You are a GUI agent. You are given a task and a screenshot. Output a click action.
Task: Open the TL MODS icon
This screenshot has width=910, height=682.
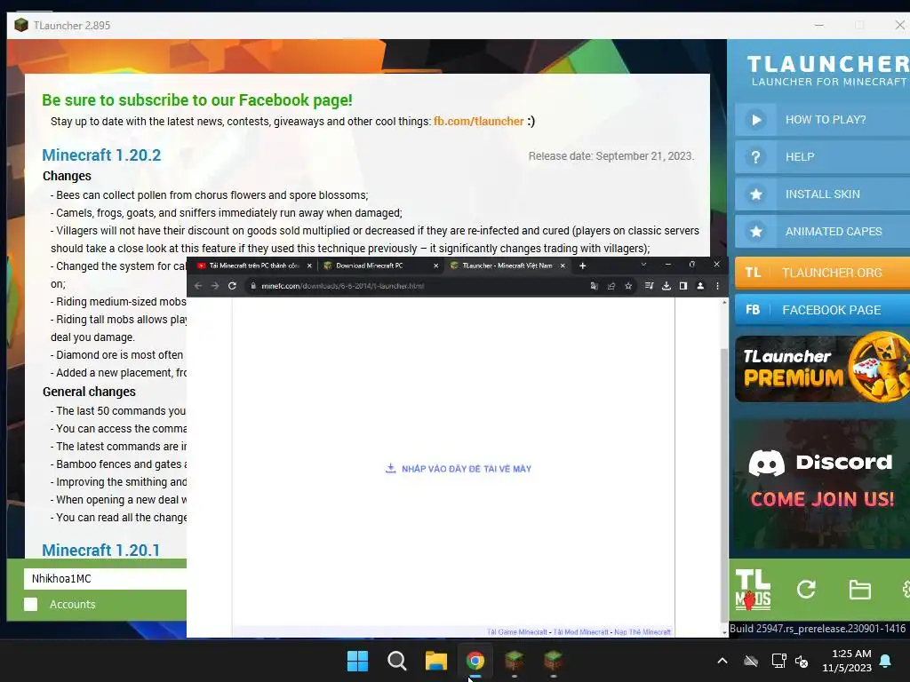pos(753,590)
